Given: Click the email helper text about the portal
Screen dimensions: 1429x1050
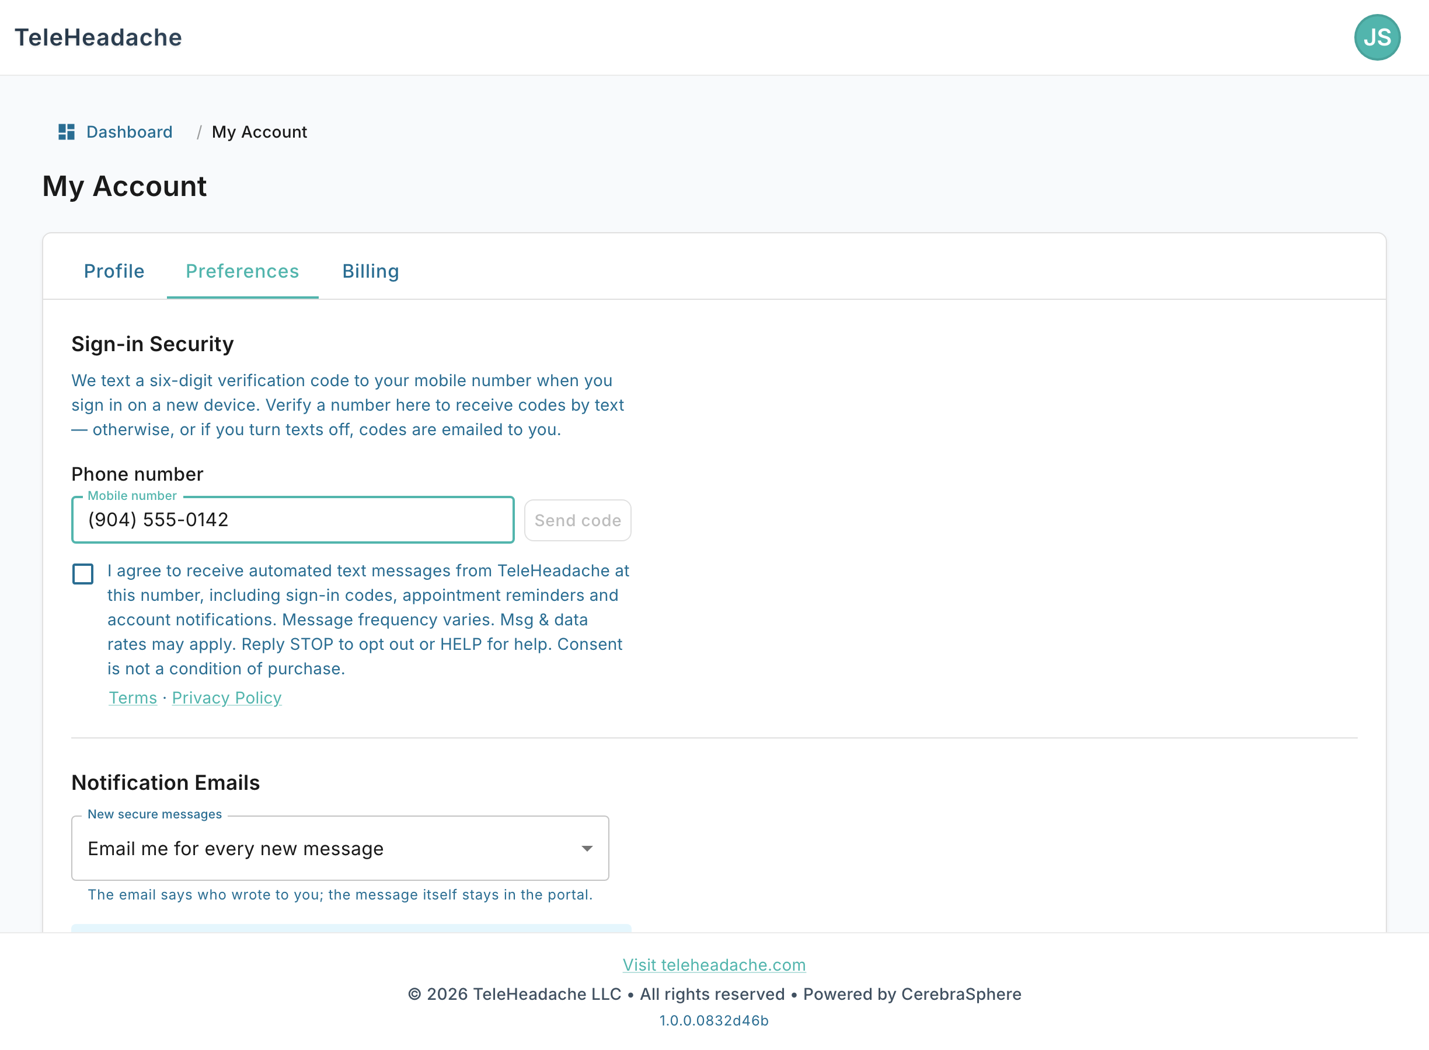Looking at the screenshot, I should point(340,894).
